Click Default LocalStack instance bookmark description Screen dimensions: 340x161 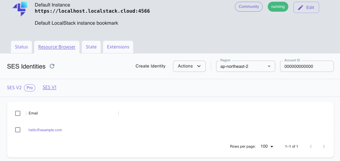[76, 23]
